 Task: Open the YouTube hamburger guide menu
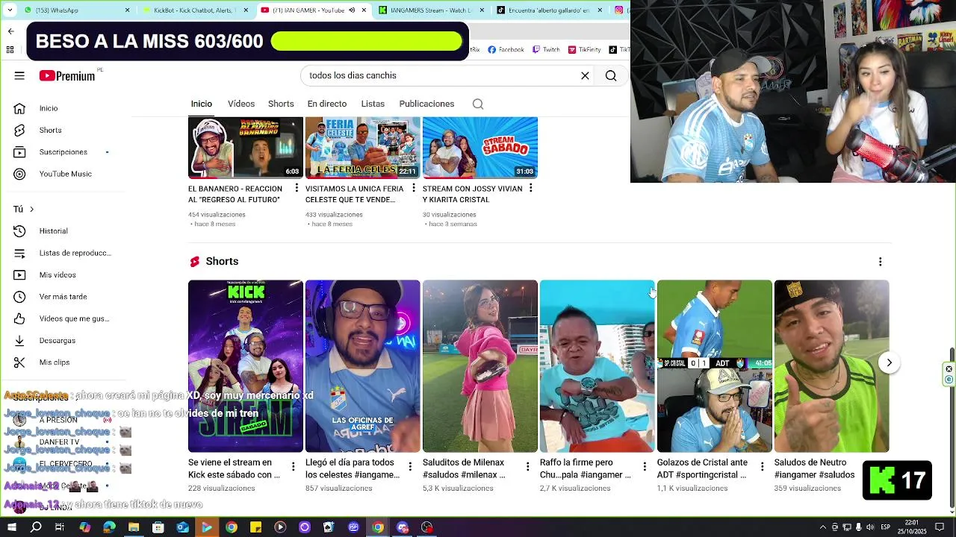[19, 75]
